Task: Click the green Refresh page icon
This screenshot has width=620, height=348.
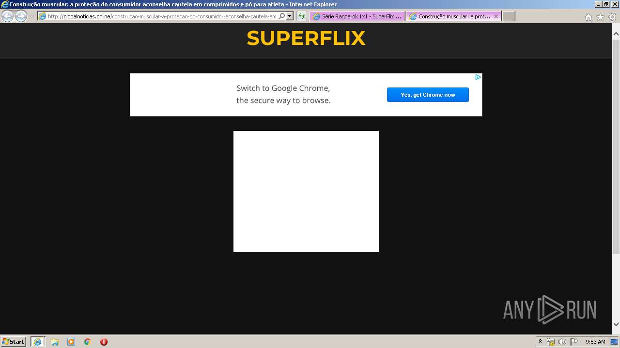Action: (x=302, y=16)
